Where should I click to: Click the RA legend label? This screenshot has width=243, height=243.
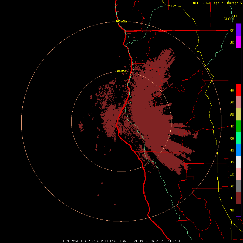pos(232,138)
